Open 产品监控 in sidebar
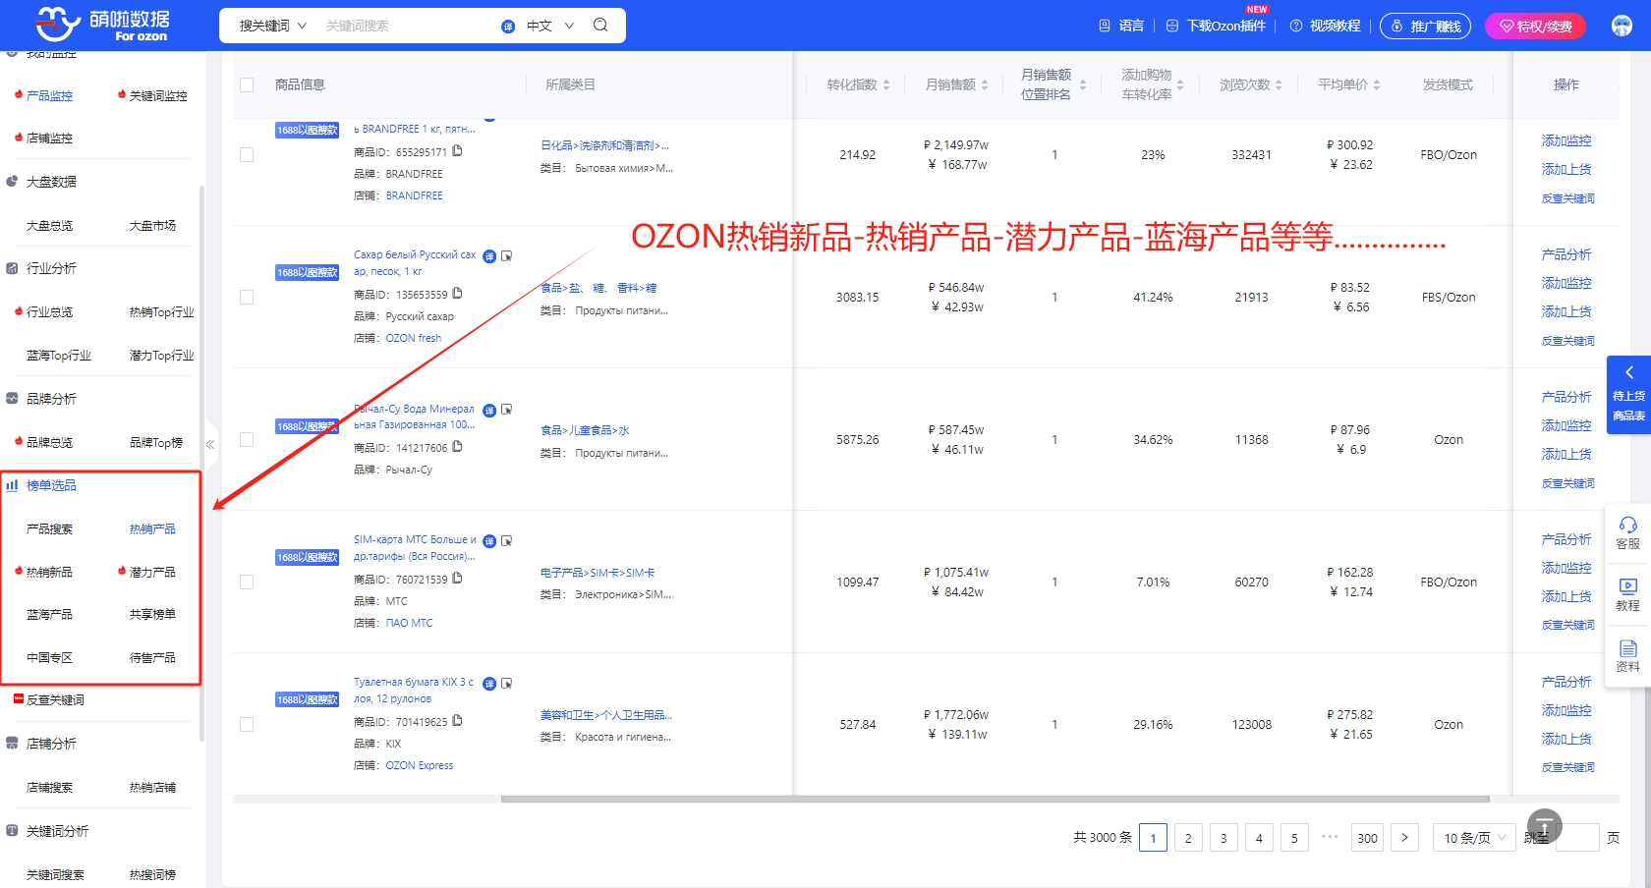Viewport: 1651px width, 888px height. tap(49, 95)
